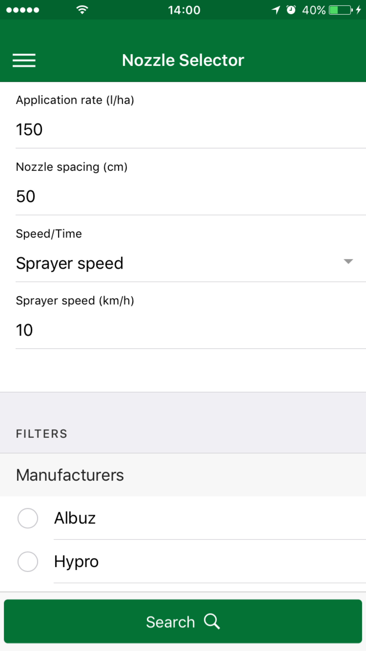Edit the Nozzle spacing field showing 50

[191, 196]
